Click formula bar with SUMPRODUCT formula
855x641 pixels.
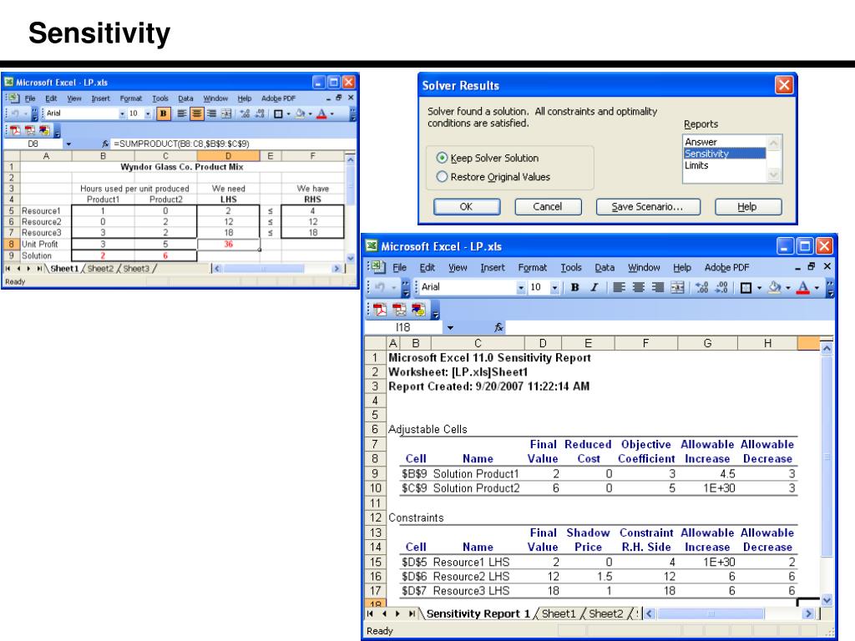pyautogui.click(x=234, y=144)
